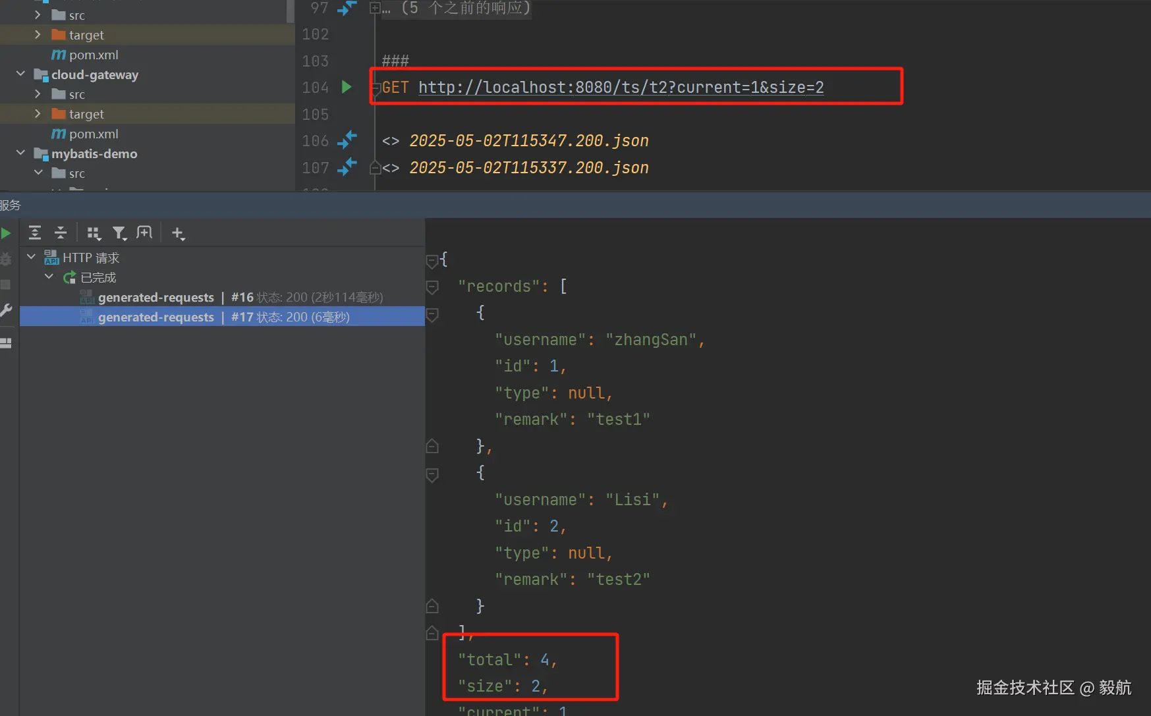Collapse the HTTP 请求 tree node

[31, 257]
